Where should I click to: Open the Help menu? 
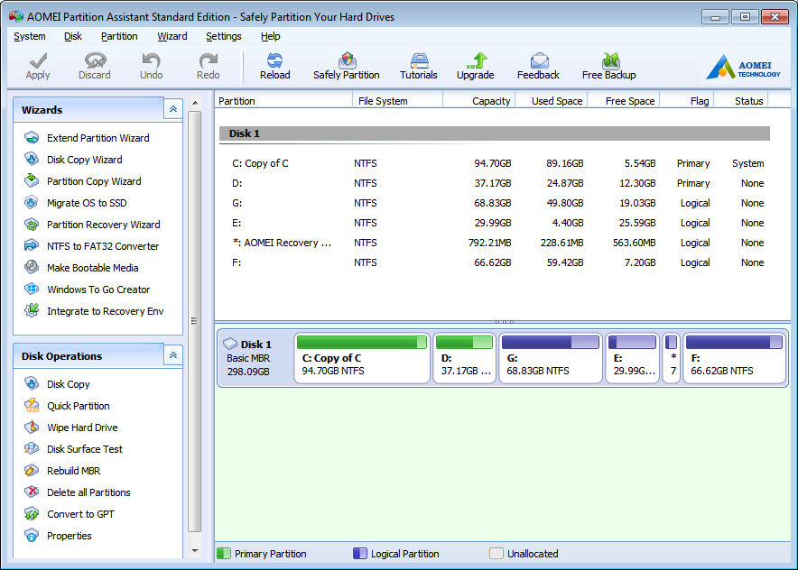click(270, 37)
